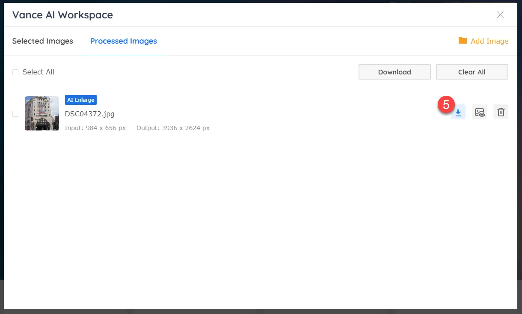Close the Vance AI Workspace dialog
This screenshot has height=314, width=522.
[500, 15]
